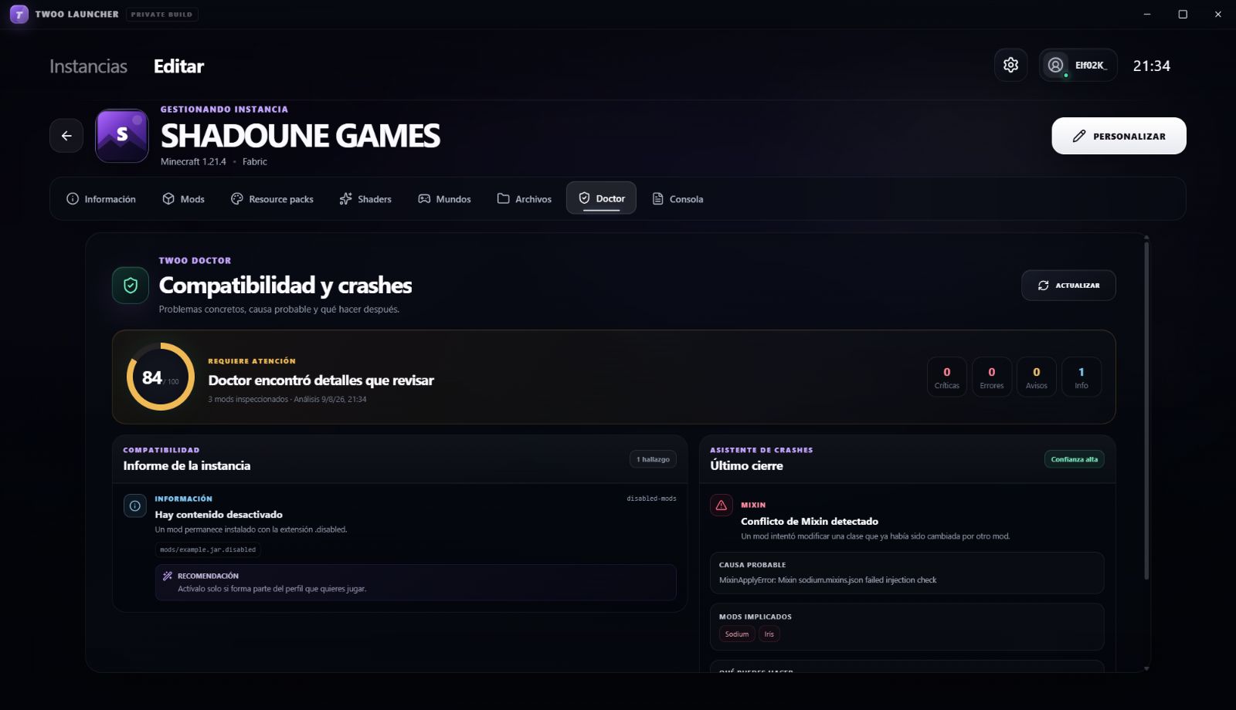Click the info circle icon beside Información

point(135,506)
